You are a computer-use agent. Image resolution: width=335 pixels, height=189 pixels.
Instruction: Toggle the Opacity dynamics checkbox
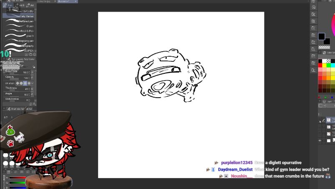coord(33,78)
